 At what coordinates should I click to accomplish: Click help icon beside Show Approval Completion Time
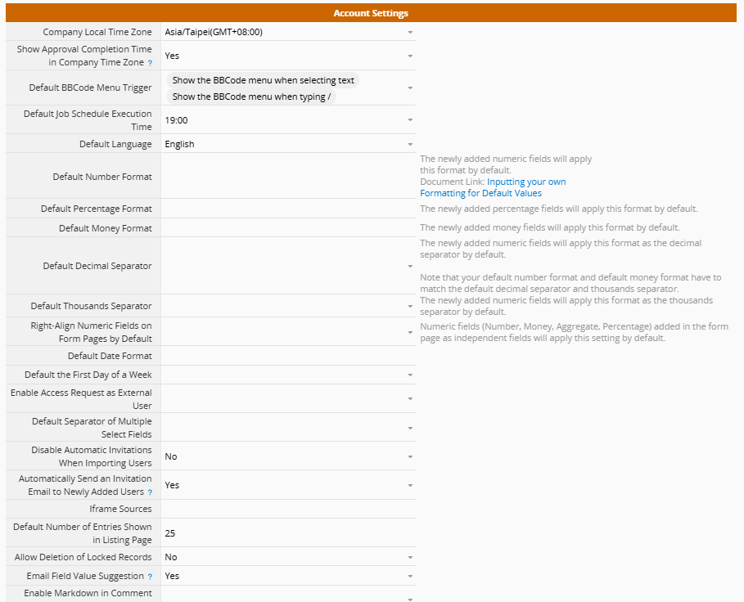tap(150, 63)
